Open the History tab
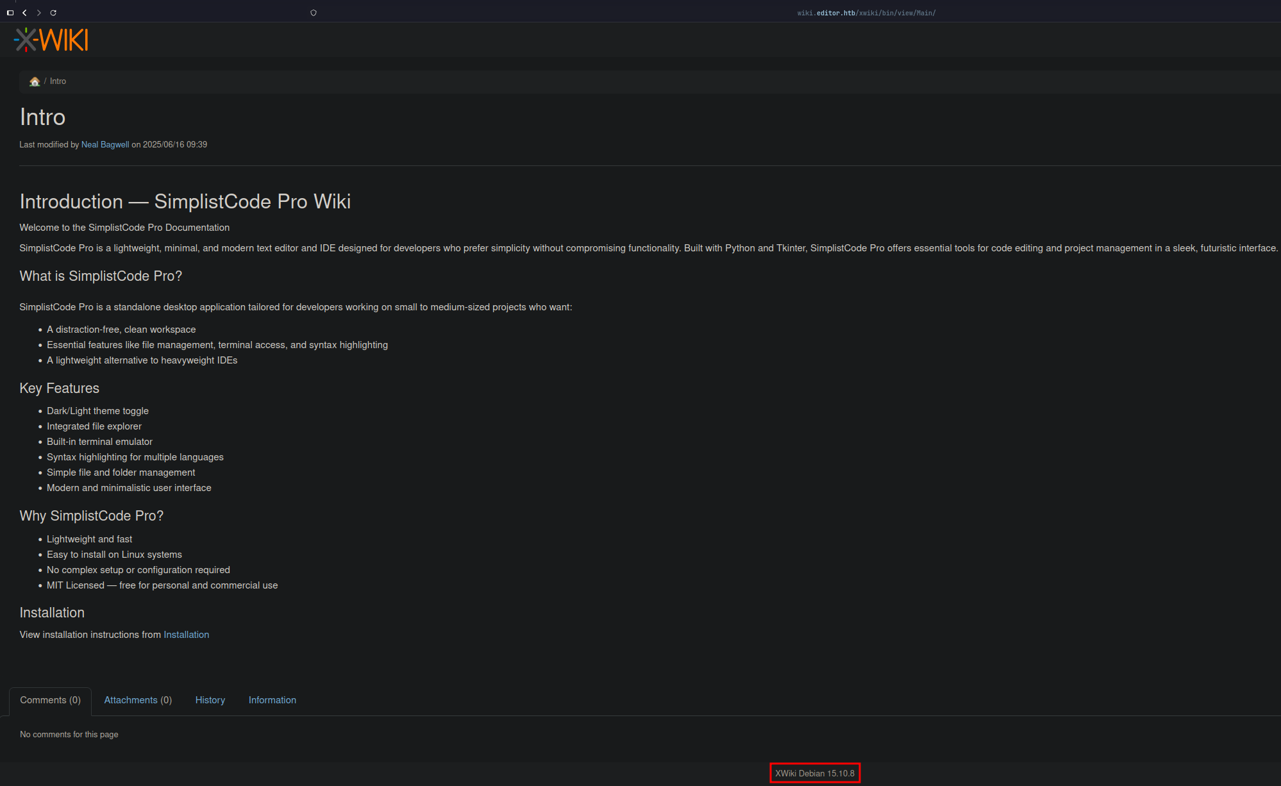Screen dimensions: 1281x786 (x=210, y=700)
